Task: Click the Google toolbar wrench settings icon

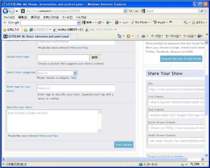Action: point(185,22)
